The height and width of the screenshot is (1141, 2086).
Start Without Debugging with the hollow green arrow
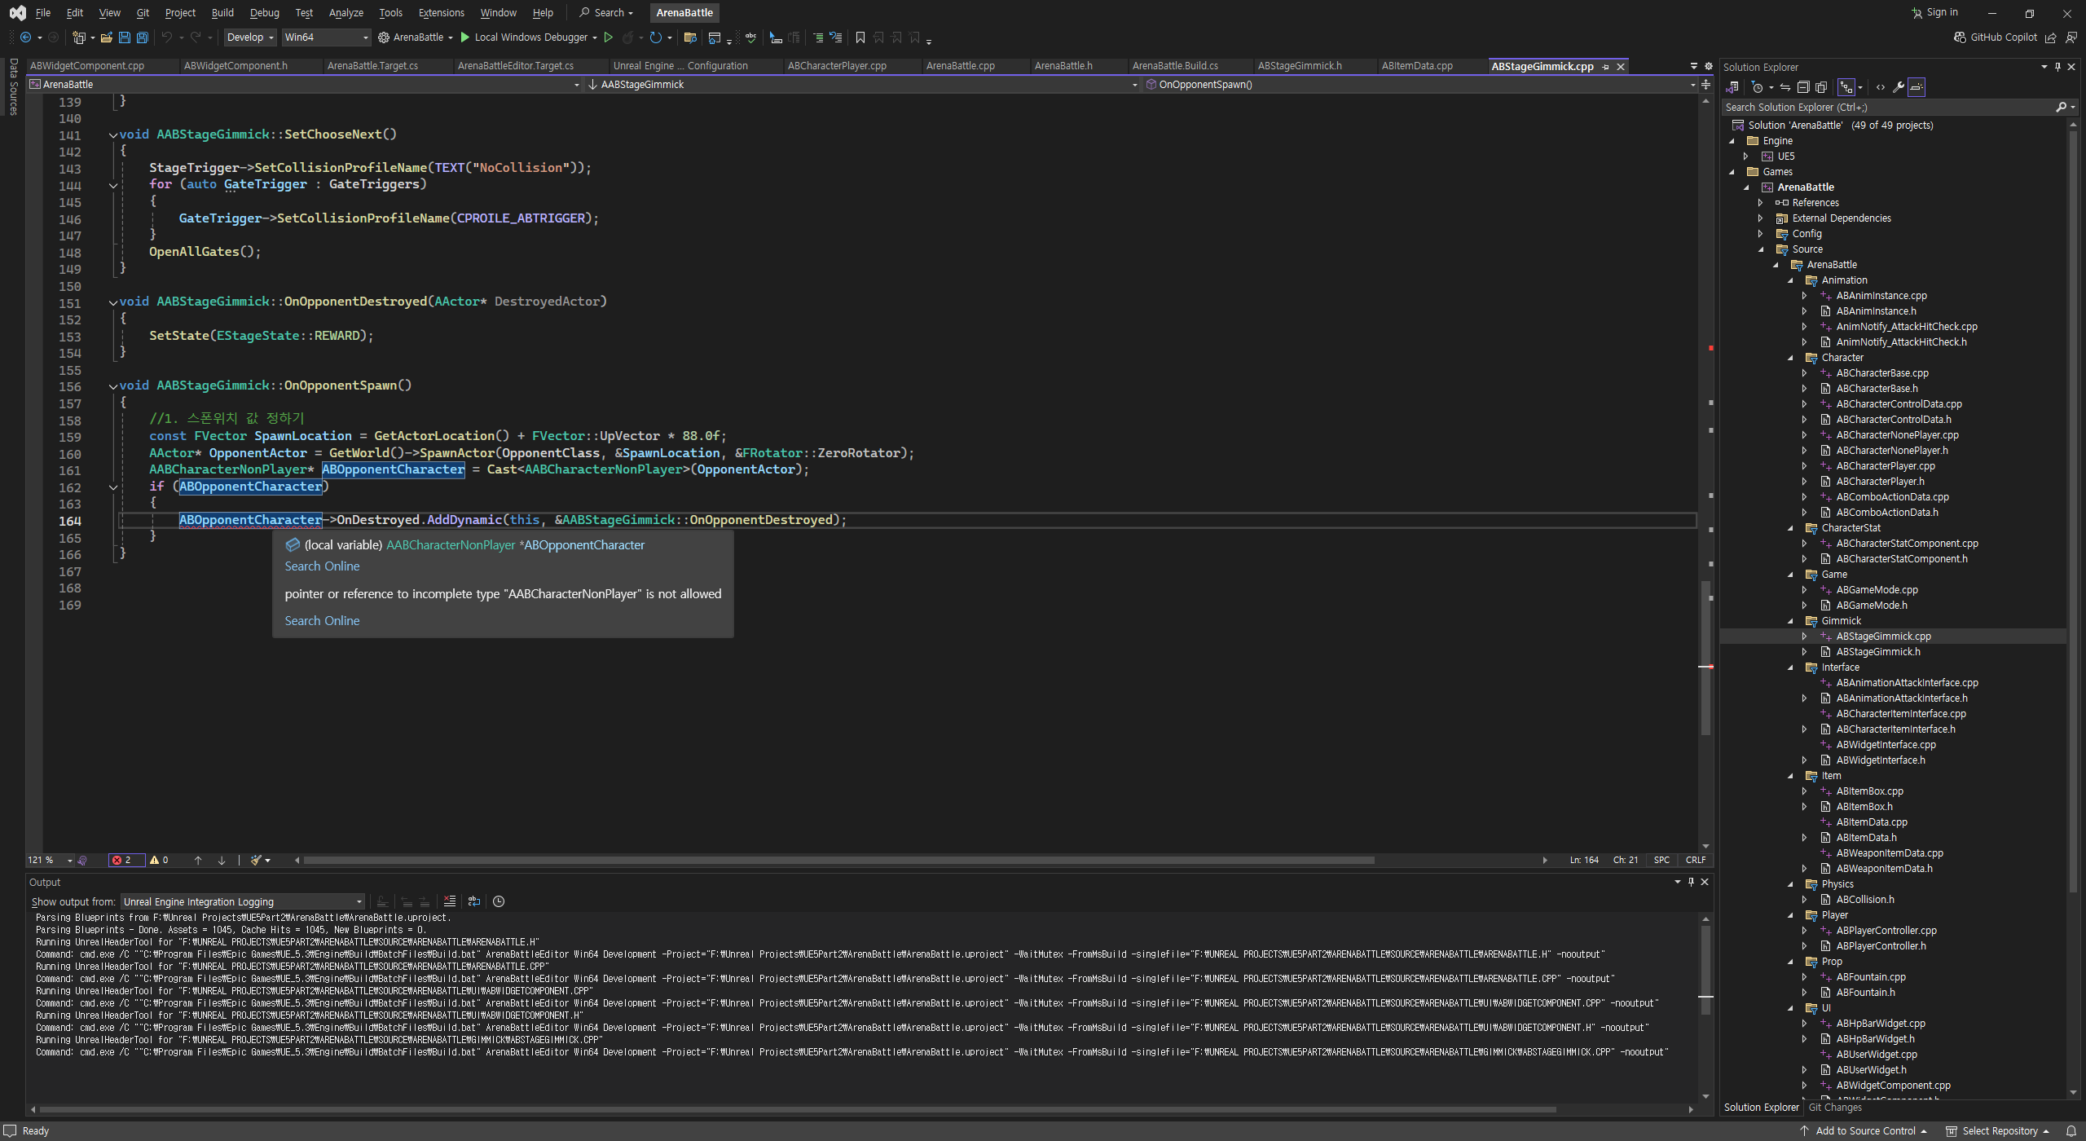(x=608, y=37)
